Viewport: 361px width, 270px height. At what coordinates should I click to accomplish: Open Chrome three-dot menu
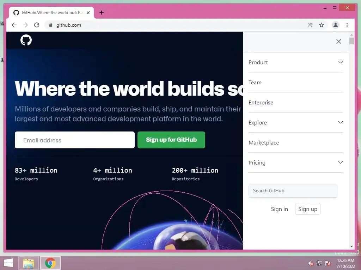[347, 25]
